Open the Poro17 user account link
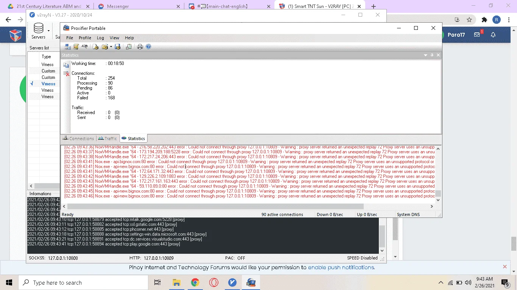The width and height of the screenshot is (517, 290). point(456,35)
